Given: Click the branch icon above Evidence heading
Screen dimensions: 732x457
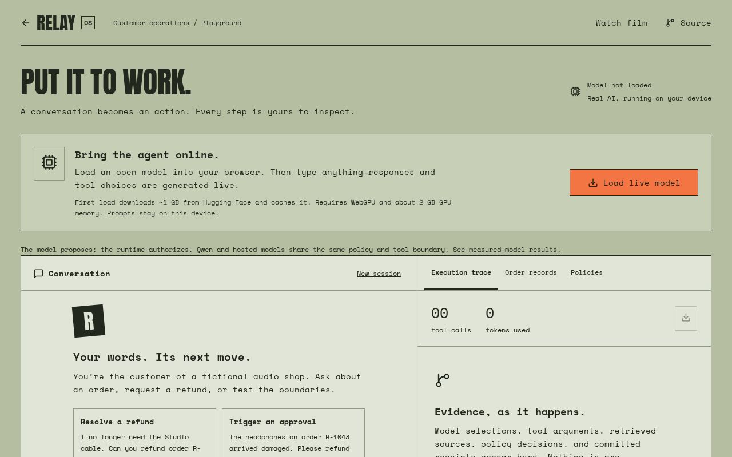Looking at the screenshot, I should tap(443, 380).
